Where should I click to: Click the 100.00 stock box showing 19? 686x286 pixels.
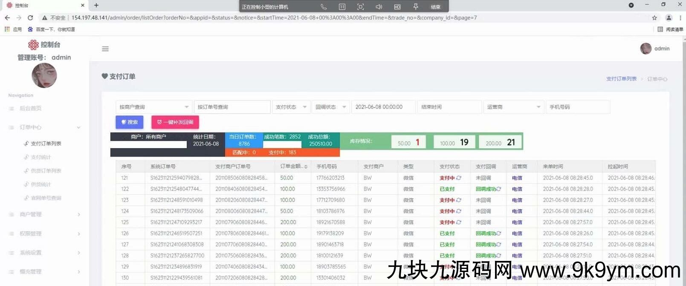pyautogui.click(x=454, y=142)
